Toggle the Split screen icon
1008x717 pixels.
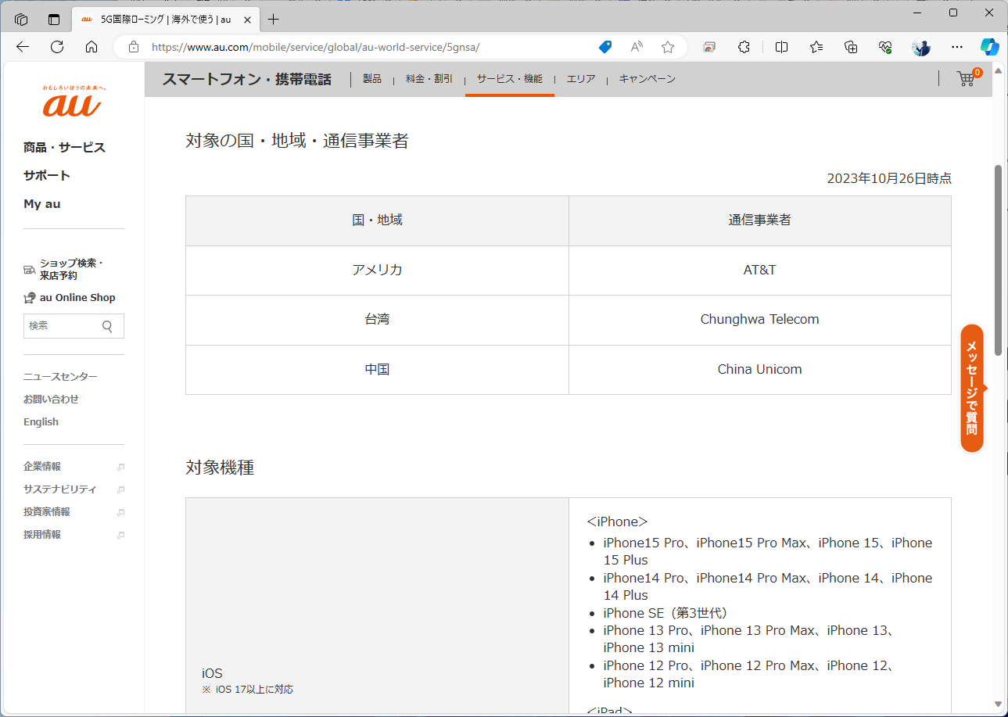[x=781, y=47]
